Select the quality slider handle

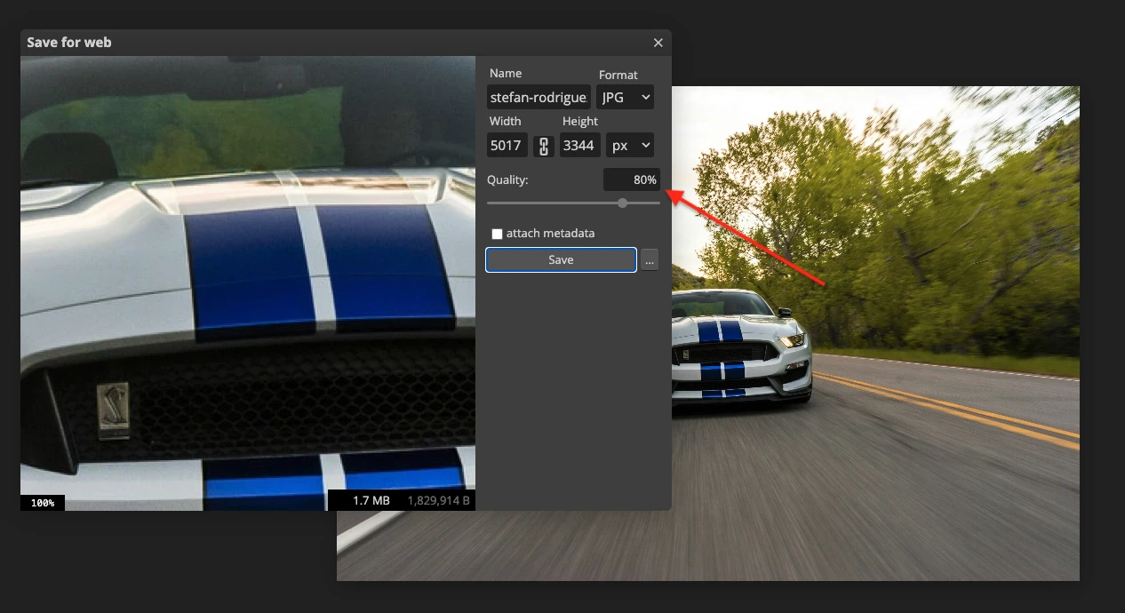click(621, 203)
